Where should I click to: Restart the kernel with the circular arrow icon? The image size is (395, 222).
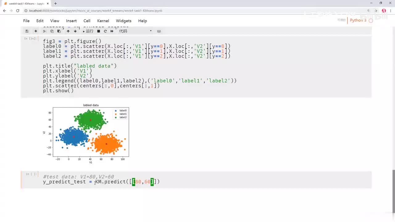point(105,31)
